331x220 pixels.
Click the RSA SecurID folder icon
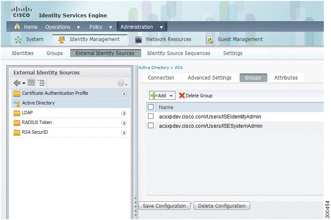[17, 132]
